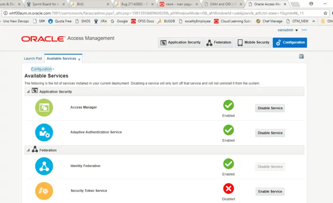
Task: Switch to OAM and OID browser tab
Action: tap(223, 4)
